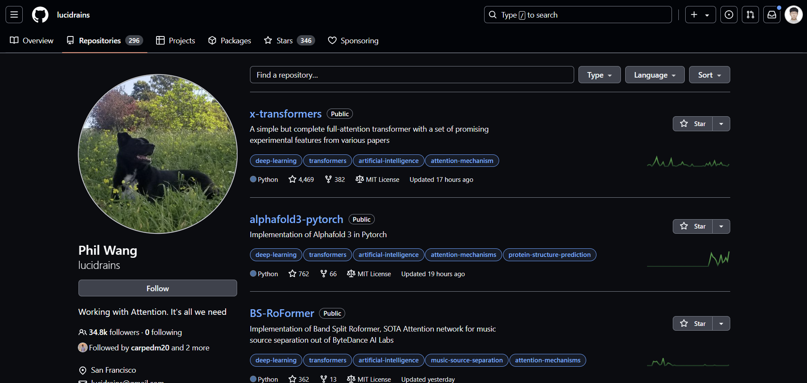The image size is (807, 383).
Task: Click the MIT License scale icon for alphafold3-pytorch
Action: [x=351, y=274]
